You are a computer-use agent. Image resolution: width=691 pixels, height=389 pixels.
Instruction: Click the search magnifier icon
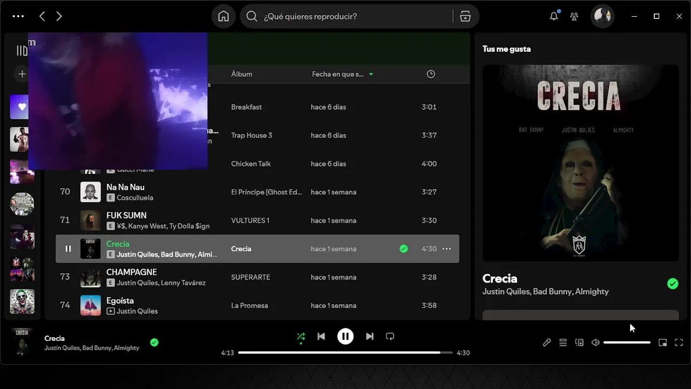pyautogui.click(x=252, y=16)
